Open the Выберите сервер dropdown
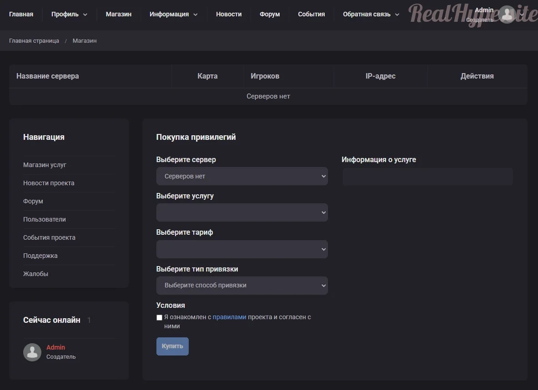Screen dimensions: 538x390 pyautogui.click(x=242, y=176)
